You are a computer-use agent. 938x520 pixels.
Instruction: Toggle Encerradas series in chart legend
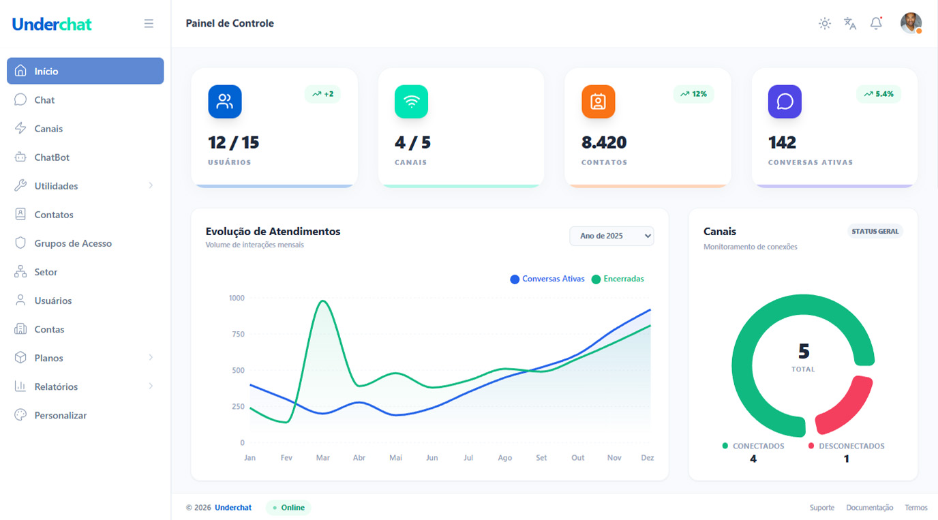click(618, 279)
